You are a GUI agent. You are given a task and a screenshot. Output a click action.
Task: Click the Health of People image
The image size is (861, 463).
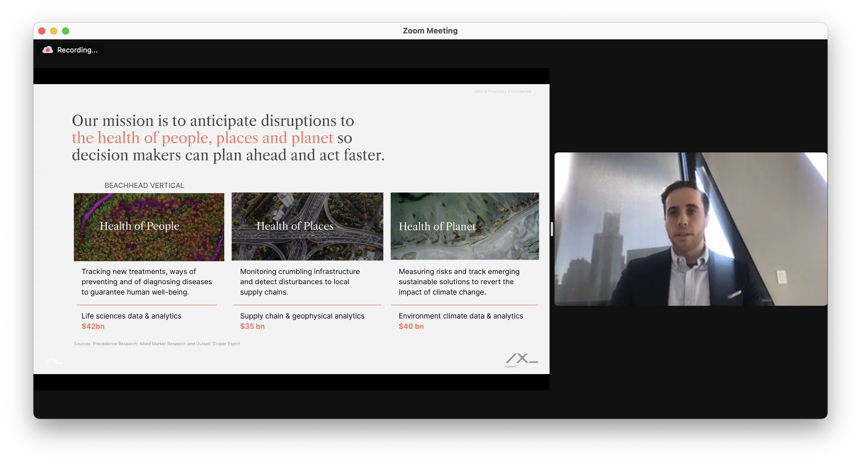149,227
